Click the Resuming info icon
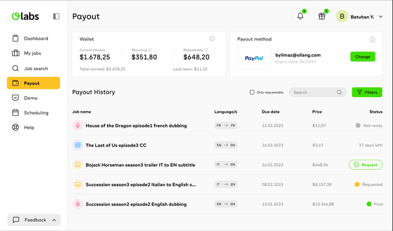Image resolution: width=393 pixels, height=231 pixels. click(150, 50)
